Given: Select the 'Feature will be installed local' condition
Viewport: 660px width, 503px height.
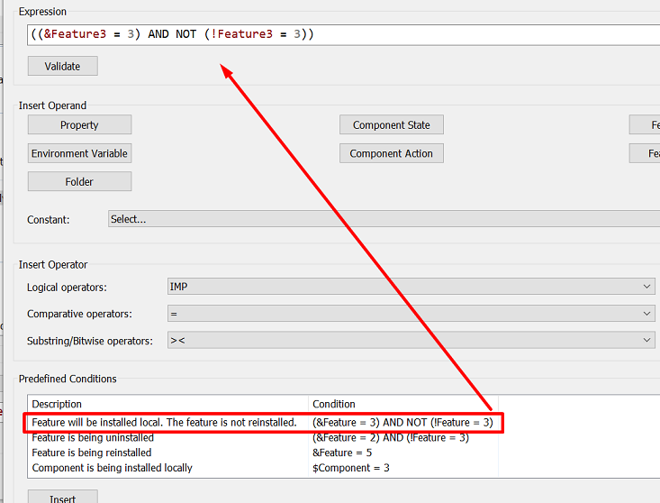Looking at the screenshot, I should pos(164,422).
